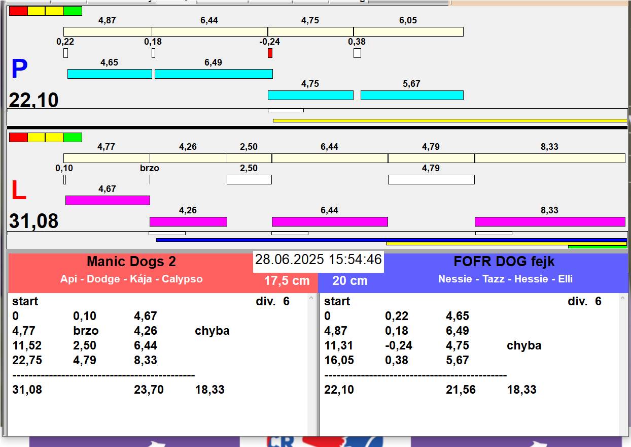This screenshot has width=631, height=447.
Task: Click the 18,33 value in Manic Dogs 2 results
Action: pos(209,390)
